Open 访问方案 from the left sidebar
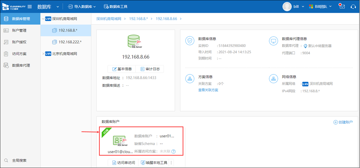Image resolution: width=360 pixels, height=168 pixels. click(x=19, y=54)
